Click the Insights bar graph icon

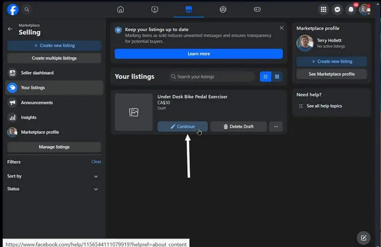pyautogui.click(x=12, y=118)
